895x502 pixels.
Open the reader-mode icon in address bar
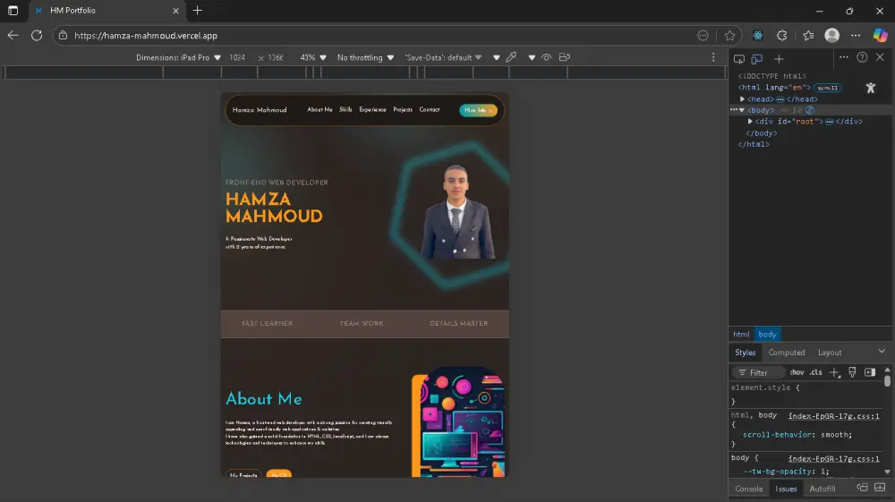(703, 36)
